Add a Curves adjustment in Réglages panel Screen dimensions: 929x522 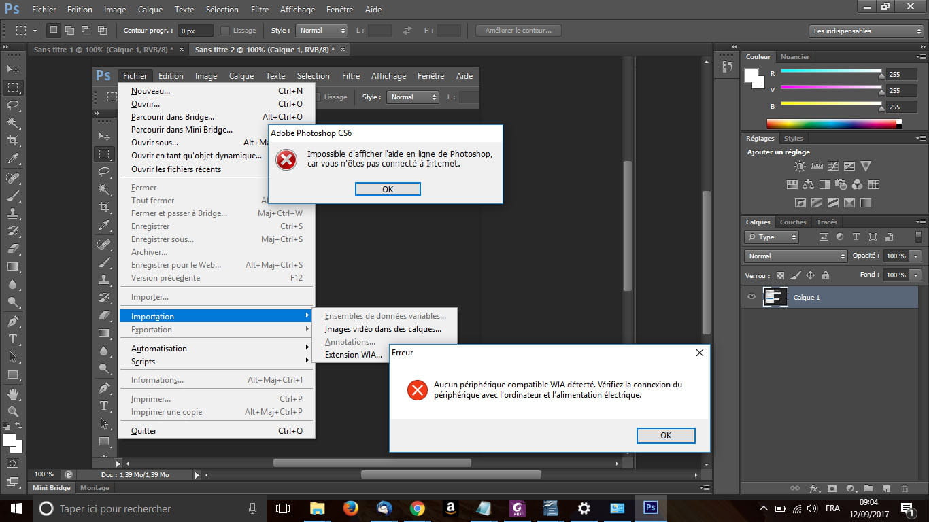click(x=833, y=167)
